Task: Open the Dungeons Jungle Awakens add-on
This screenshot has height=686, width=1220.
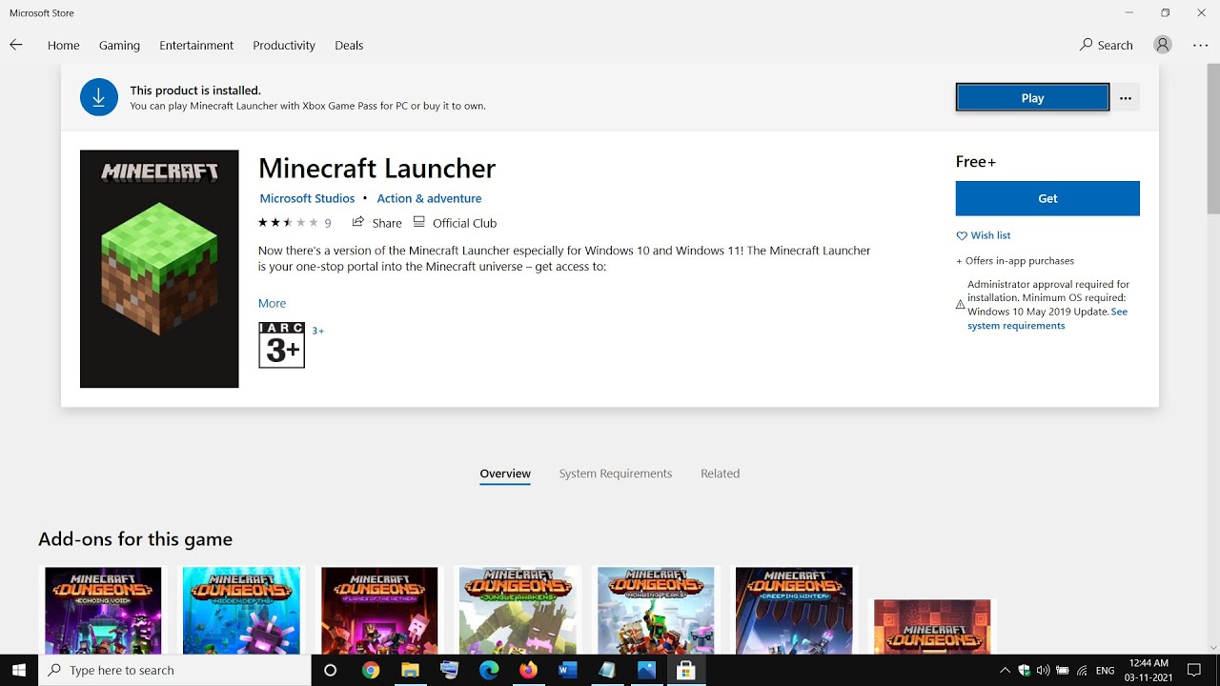Action: click(518, 610)
